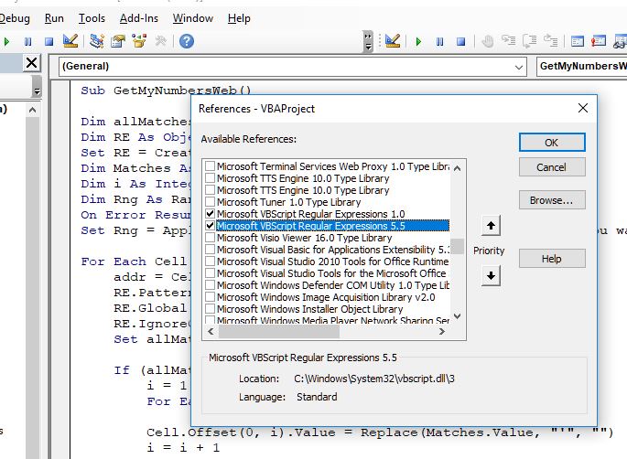Uncheck Microsoft VBScript Regular Expressions 5.5
This screenshot has height=459, width=627.
(x=210, y=226)
